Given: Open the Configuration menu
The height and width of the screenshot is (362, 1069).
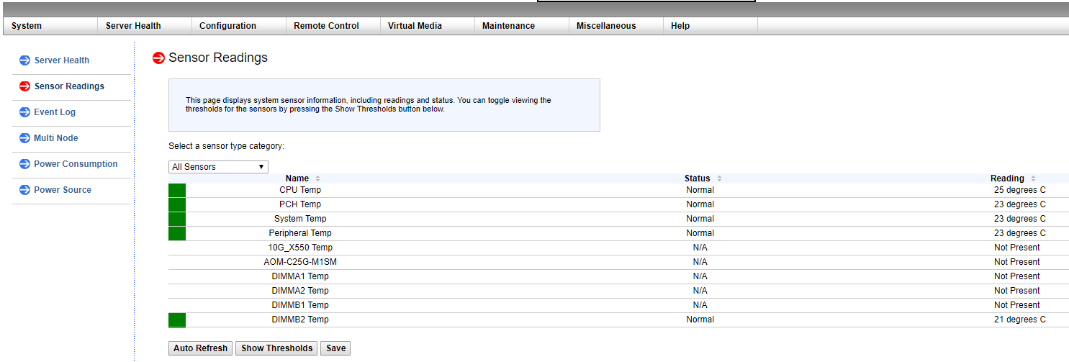Looking at the screenshot, I should [x=227, y=26].
